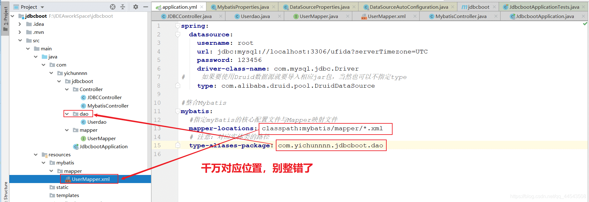Click the locate/scroll-from-source target icon
The width and height of the screenshot is (589, 202).
point(113,7)
